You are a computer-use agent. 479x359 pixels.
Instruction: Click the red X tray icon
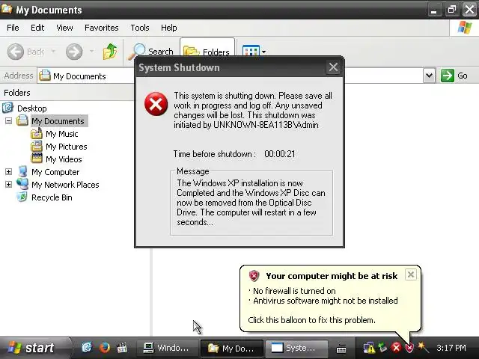tap(396, 347)
